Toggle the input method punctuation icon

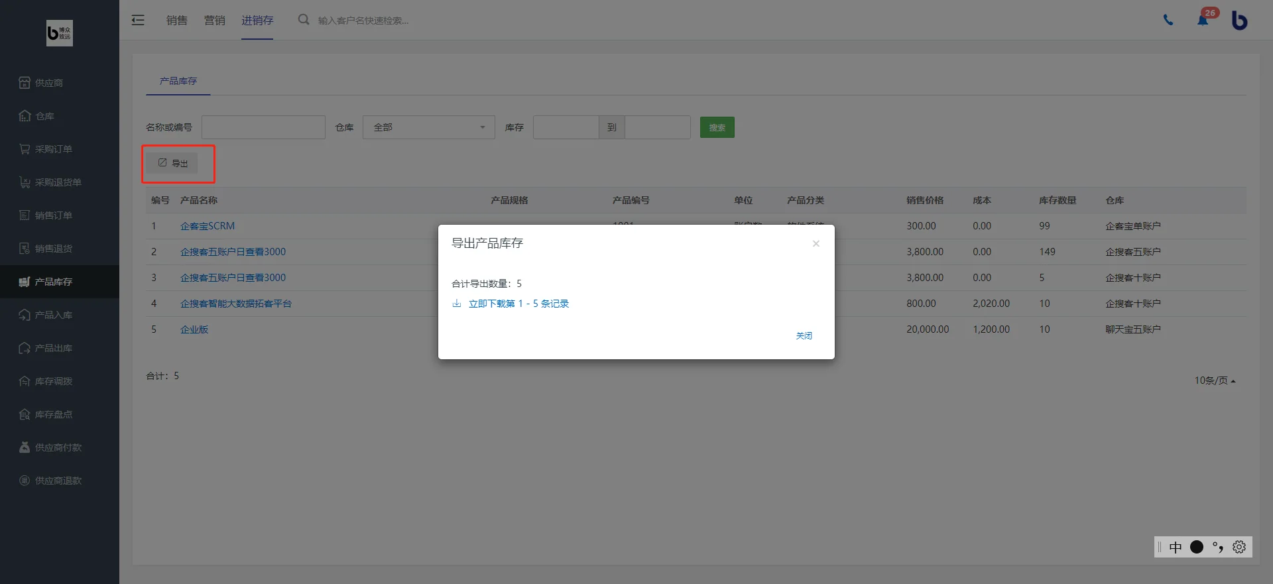click(1218, 547)
